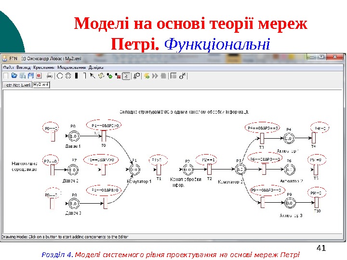Image resolution: width=347 pixels, height=260 pixels.
Task: Select transition T1
Action: [x=159, y=169]
